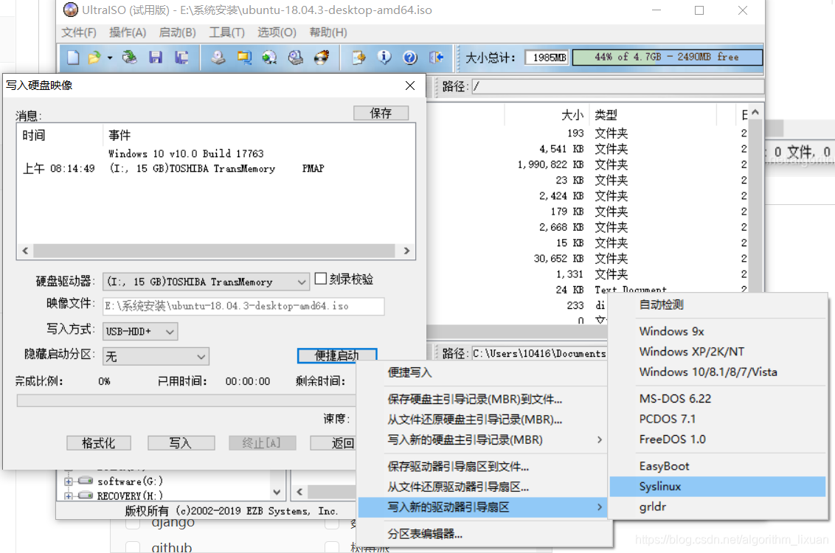
Task: Click the 便捷启动 button
Action: click(x=336, y=355)
